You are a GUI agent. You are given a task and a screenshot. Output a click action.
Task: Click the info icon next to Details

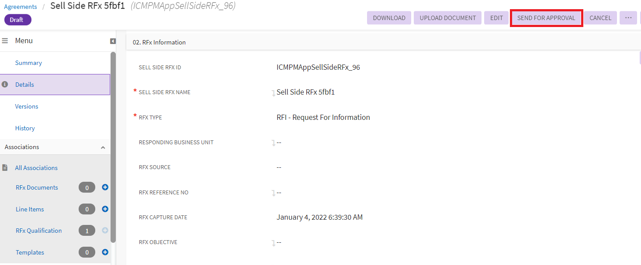pyautogui.click(x=5, y=85)
